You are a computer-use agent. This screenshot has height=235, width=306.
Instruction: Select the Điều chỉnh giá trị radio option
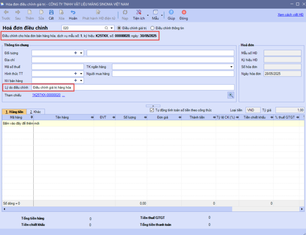tap(120, 28)
